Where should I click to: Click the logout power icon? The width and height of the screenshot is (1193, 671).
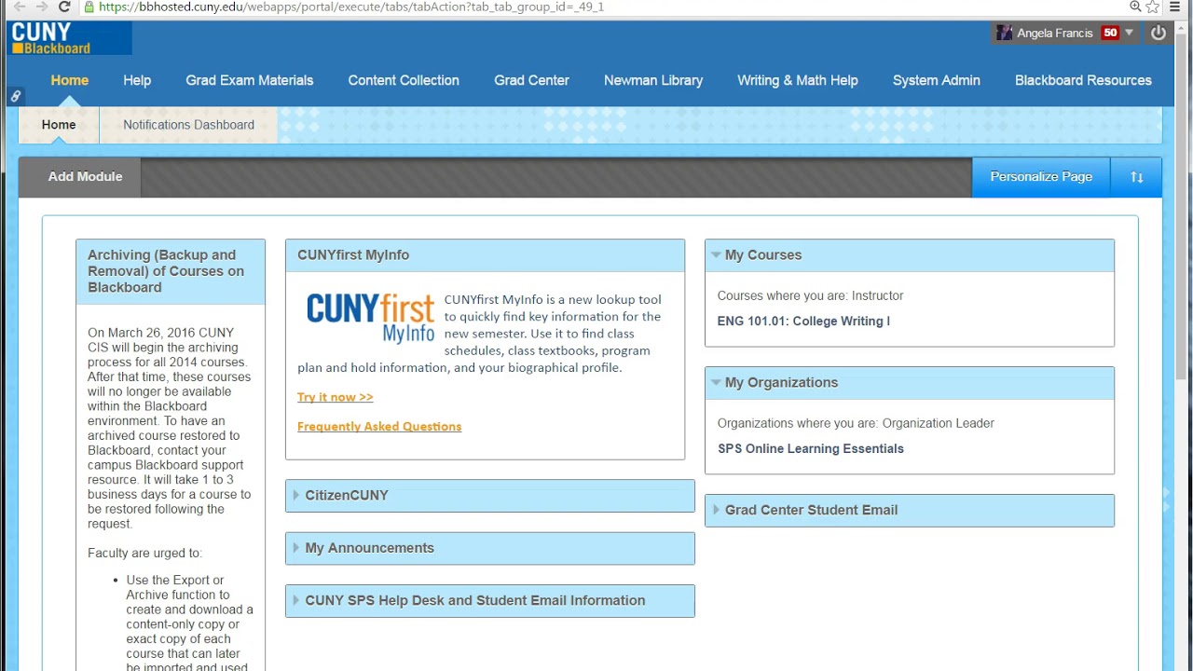(x=1158, y=33)
